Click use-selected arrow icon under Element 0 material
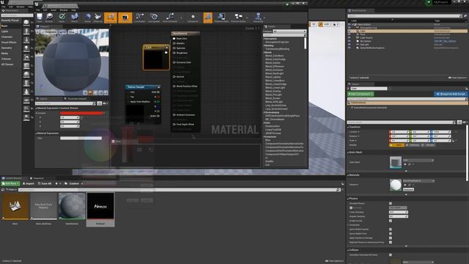469x264 pixels. pyautogui.click(x=405, y=185)
